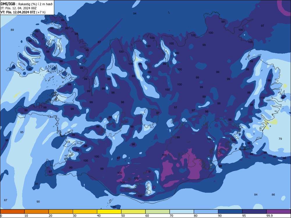Click the orange 10–20 legend swatch
This screenshot has height=218, width=291.
(x=37, y=212)
